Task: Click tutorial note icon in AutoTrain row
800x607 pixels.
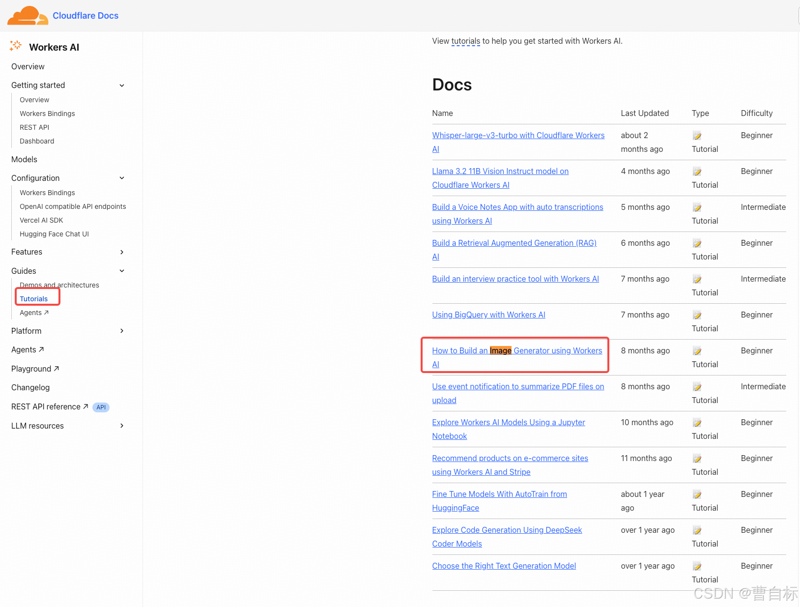Action: (697, 494)
